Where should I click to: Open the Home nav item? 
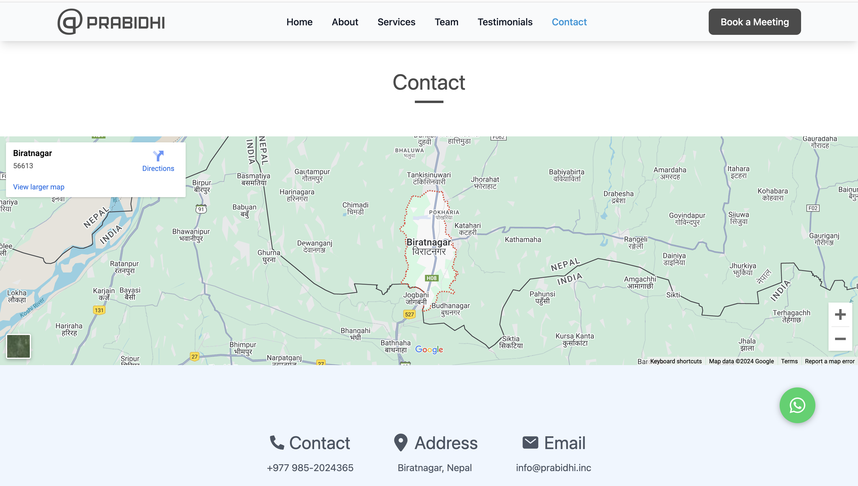(x=299, y=22)
